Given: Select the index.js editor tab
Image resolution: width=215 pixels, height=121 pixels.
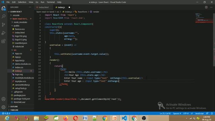Looking at the screenshot, I should (61, 7).
